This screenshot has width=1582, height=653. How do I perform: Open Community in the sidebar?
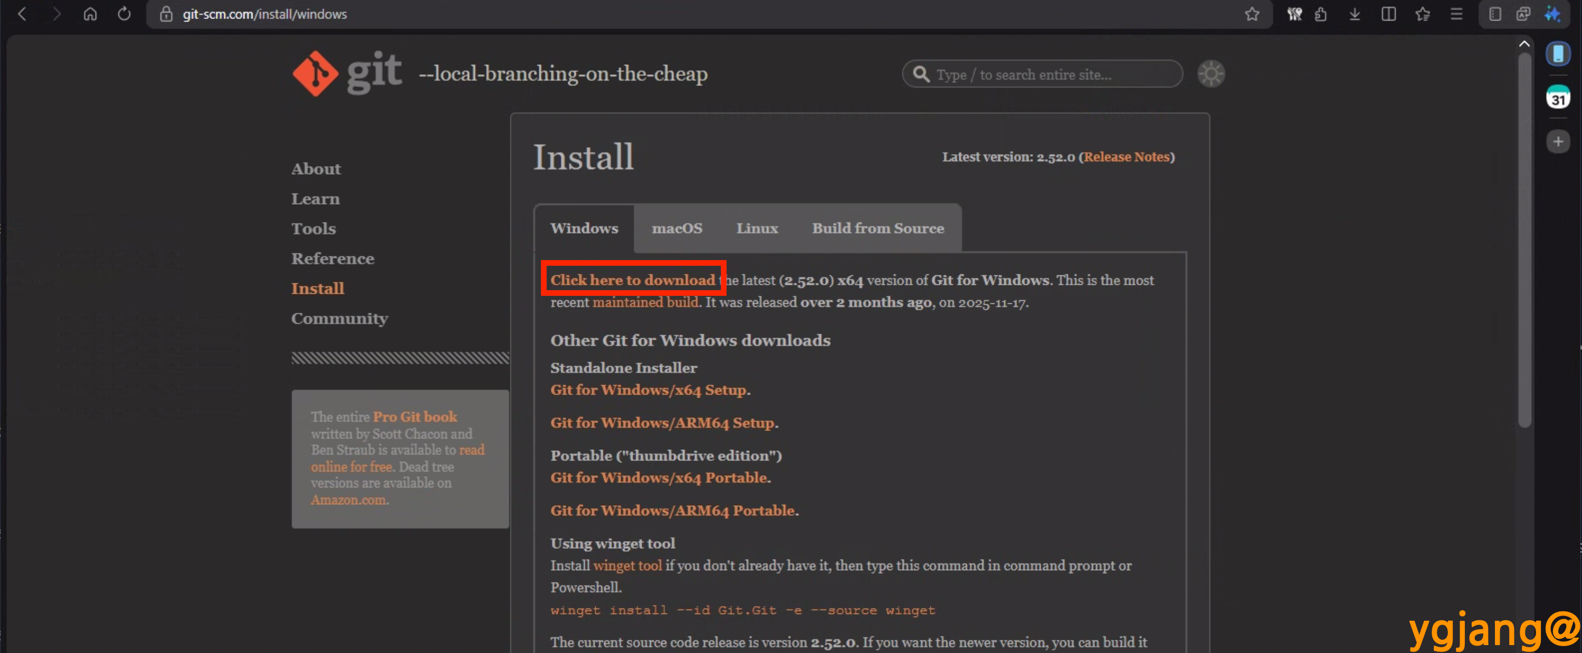tap(340, 319)
